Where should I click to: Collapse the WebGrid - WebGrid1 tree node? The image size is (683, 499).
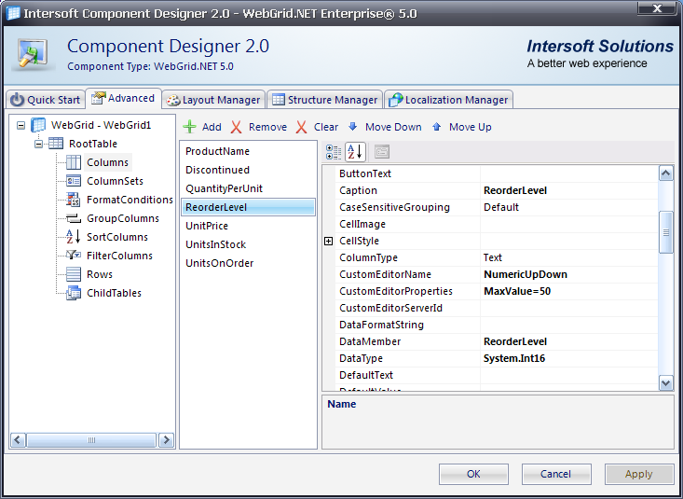tap(20, 126)
